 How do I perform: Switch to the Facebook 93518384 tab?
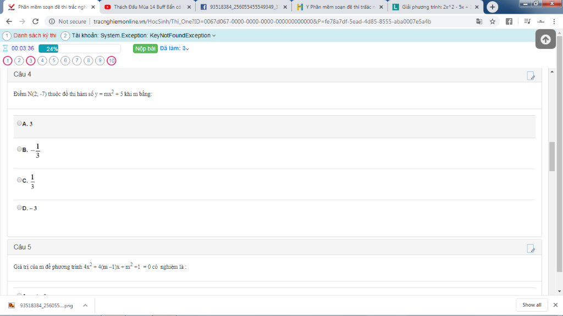click(x=244, y=7)
